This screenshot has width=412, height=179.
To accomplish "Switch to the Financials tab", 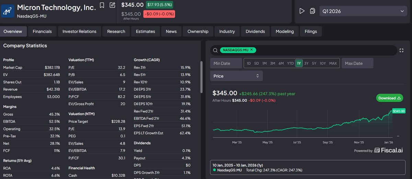I will [42, 31].
